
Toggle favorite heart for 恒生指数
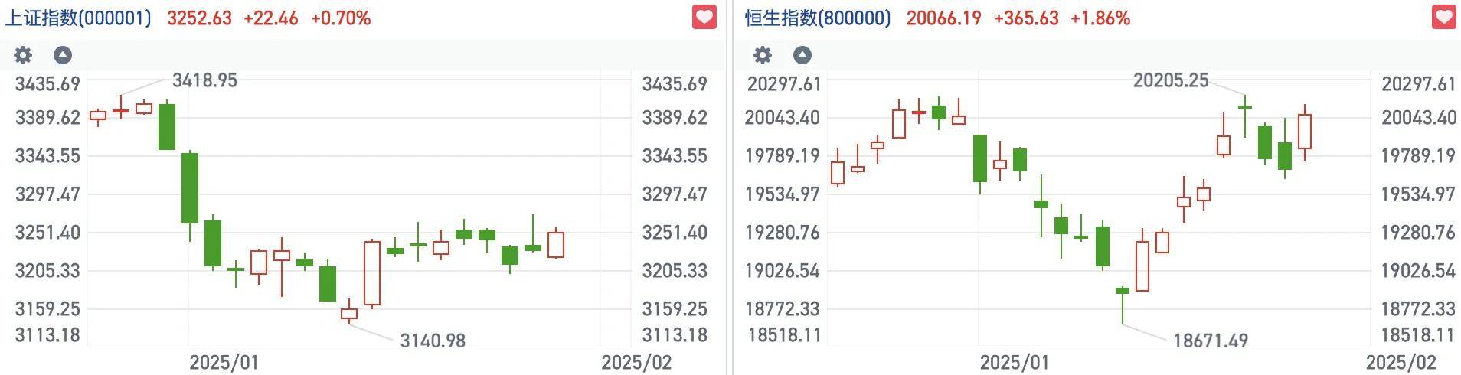click(x=1444, y=18)
